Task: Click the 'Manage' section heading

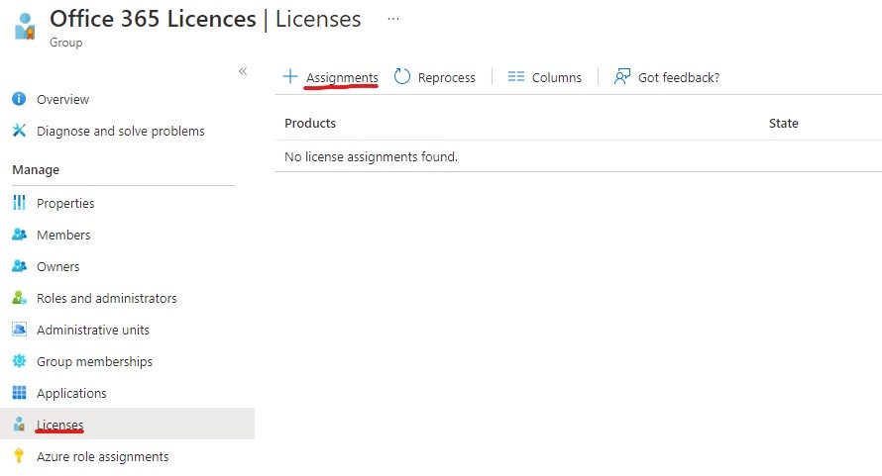Action: 36,170
